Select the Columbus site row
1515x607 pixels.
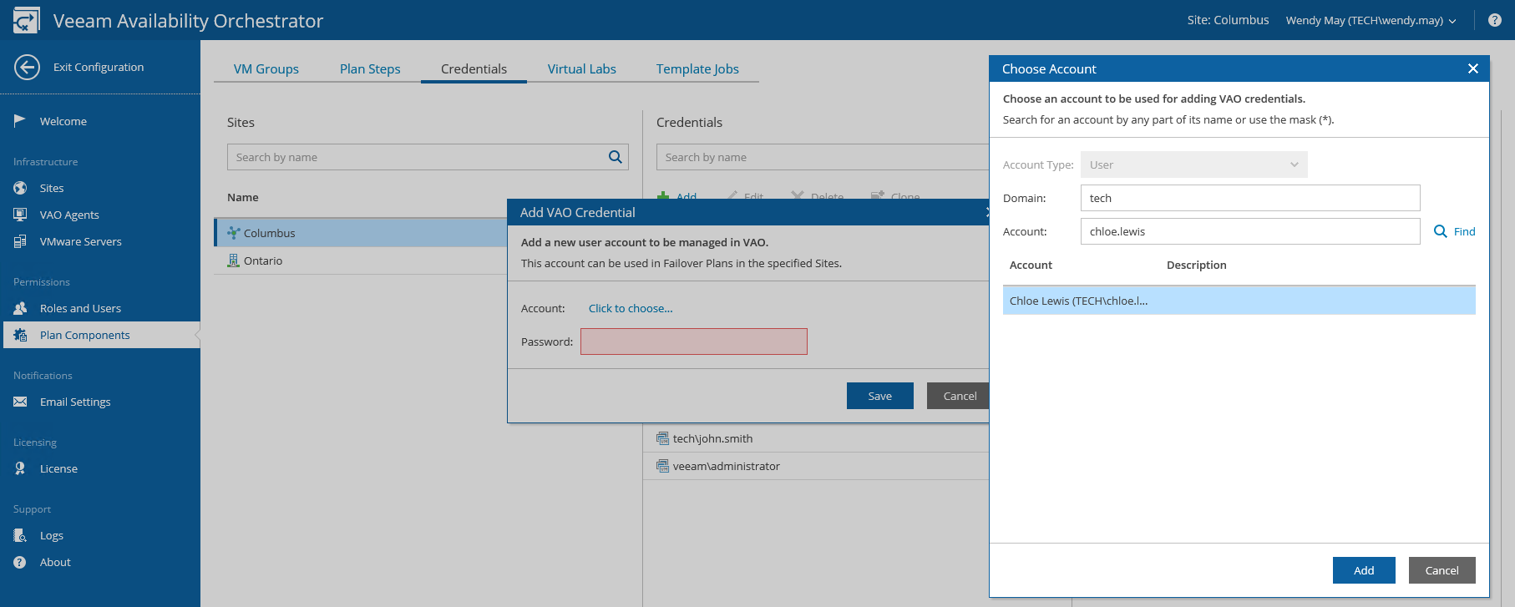click(361, 233)
